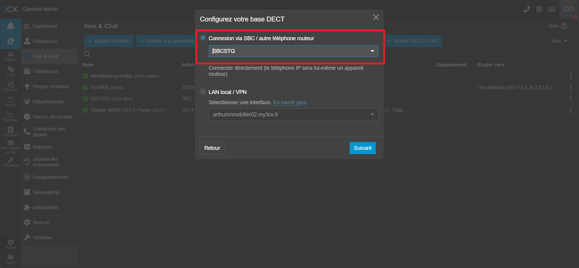Open Départements in the admin menu

point(50,102)
